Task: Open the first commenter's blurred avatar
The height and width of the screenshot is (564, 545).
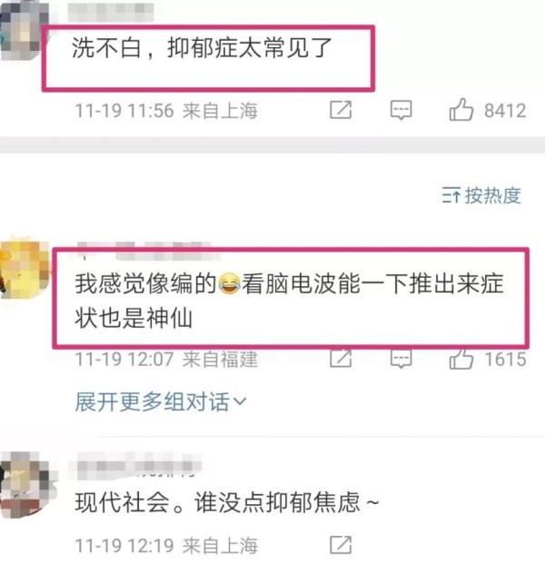Action: tap(25, 30)
